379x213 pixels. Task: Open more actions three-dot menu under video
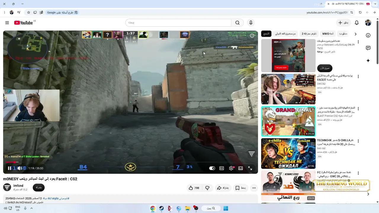click(x=254, y=188)
